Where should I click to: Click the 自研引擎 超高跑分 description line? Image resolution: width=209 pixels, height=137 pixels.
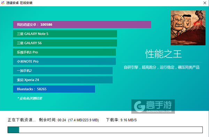point(162,67)
